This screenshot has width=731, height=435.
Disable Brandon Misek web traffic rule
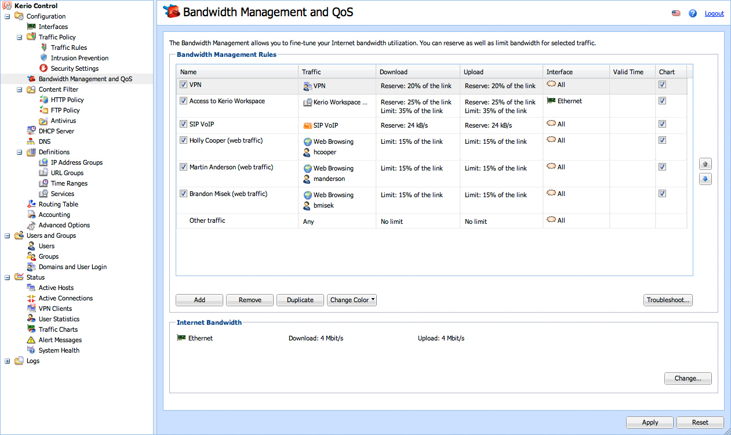click(183, 194)
